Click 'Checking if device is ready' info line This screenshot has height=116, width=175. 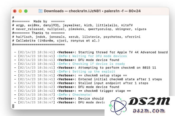[70, 64]
